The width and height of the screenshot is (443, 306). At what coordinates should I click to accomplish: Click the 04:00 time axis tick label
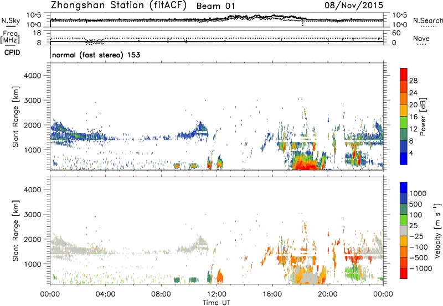coord(105,294)
